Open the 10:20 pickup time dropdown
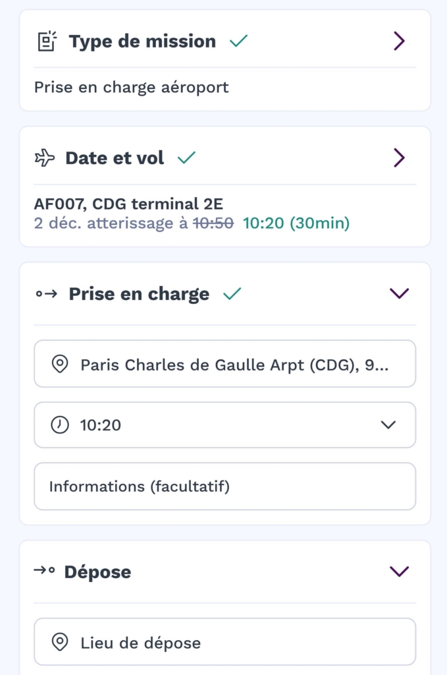 pyautogui.click(x=388, y=425)
